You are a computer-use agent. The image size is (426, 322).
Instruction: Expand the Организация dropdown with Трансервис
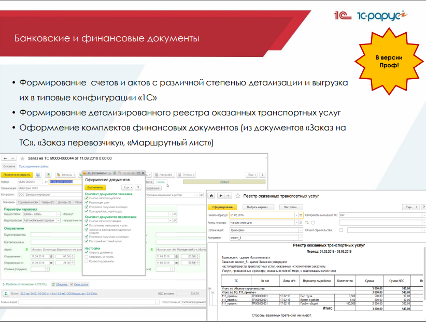click(x=301, y=230)
